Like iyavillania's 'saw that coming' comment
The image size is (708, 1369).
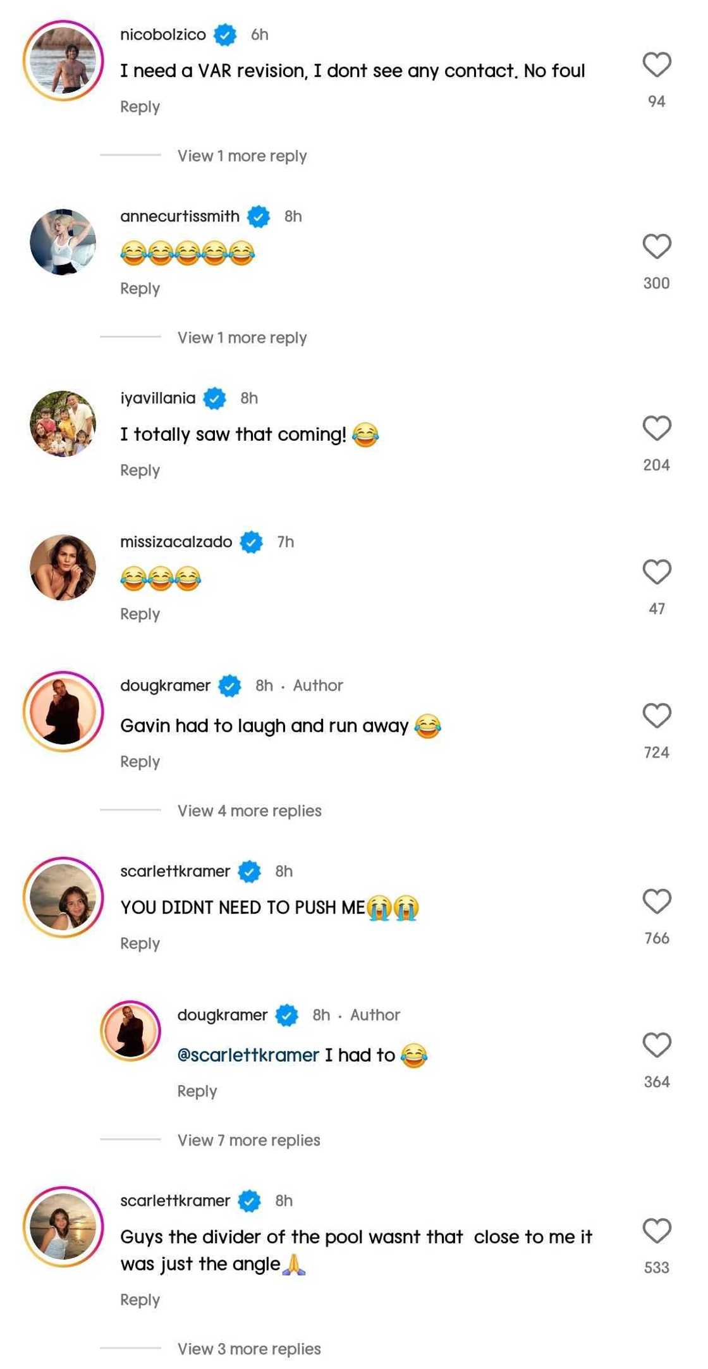656,428
